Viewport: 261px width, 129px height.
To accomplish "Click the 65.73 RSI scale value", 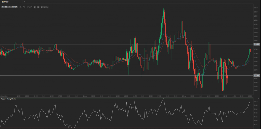I will [x=256, y=101].
